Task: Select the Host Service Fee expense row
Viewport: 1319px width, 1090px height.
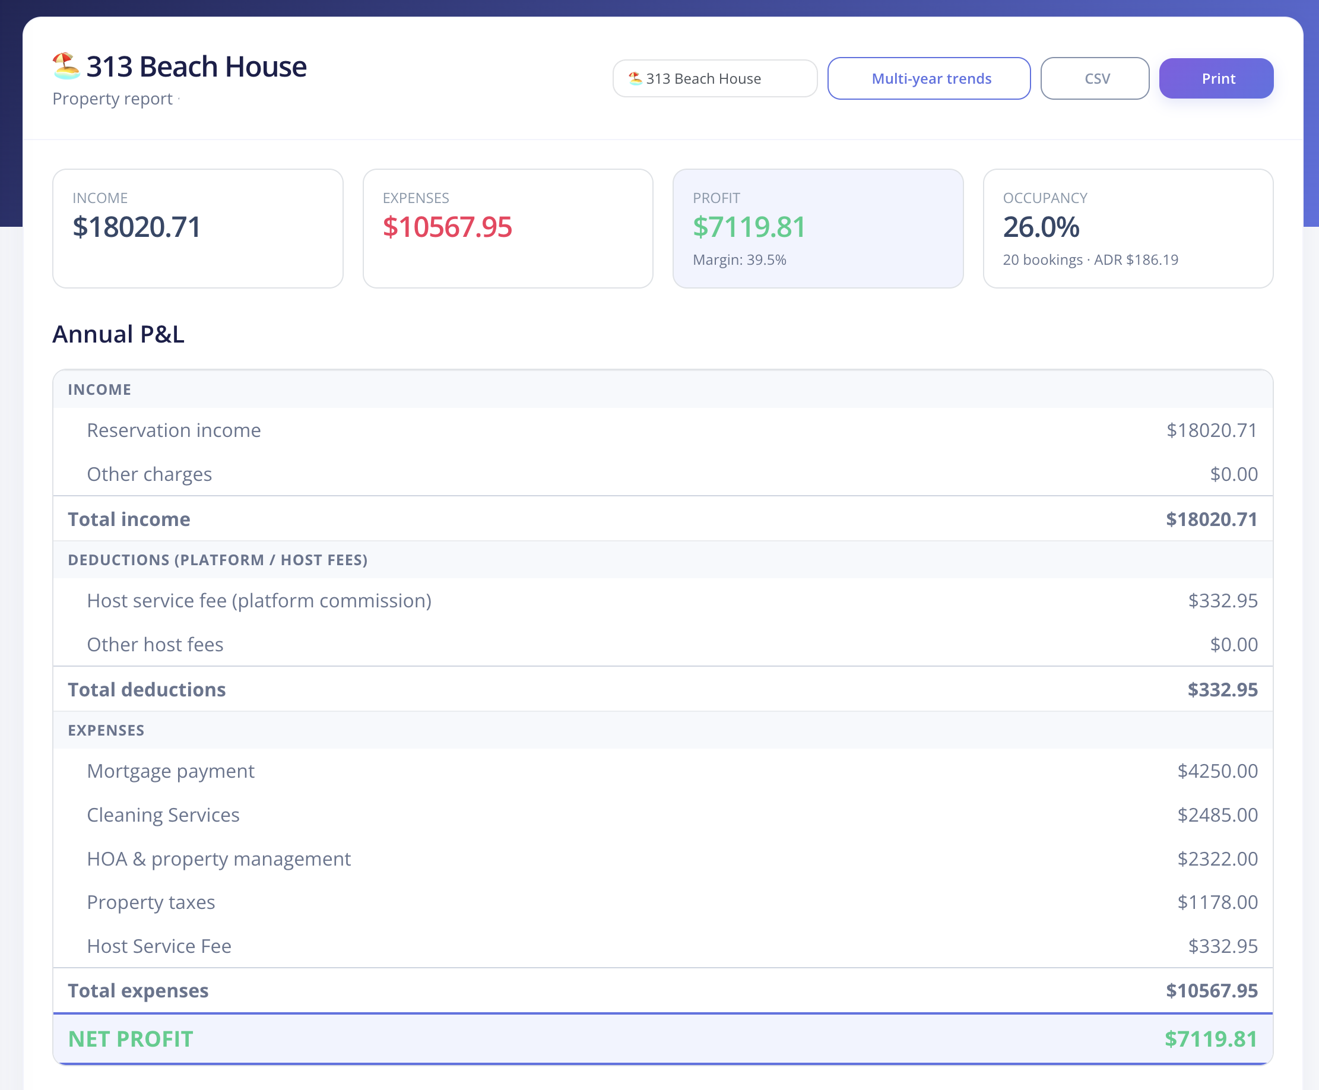Action: (663, 946)
